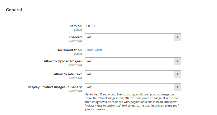This screenshot has height=115, width=217.
Task: Open the Enabled select field showing Yes
Action: click(x=133, y=37)
